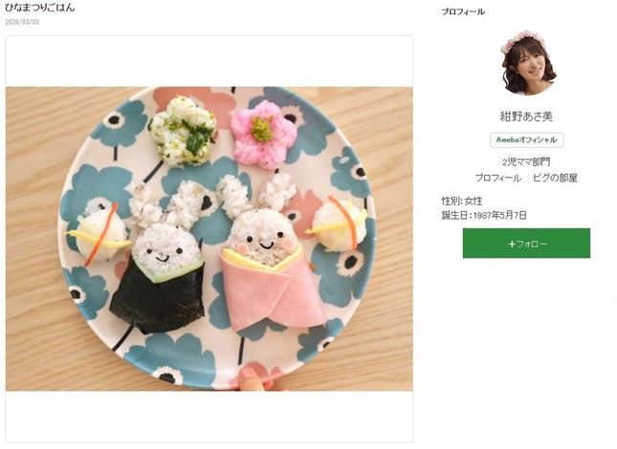Click the pink flower rice ball in photo

(x=262, y=134)
